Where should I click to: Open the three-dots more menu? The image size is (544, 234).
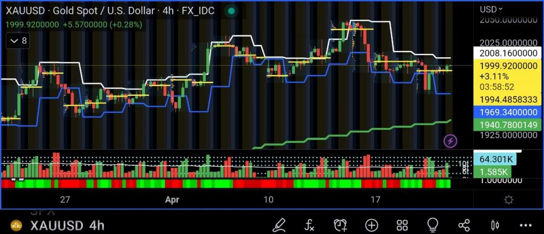click(x=526, y=224)
